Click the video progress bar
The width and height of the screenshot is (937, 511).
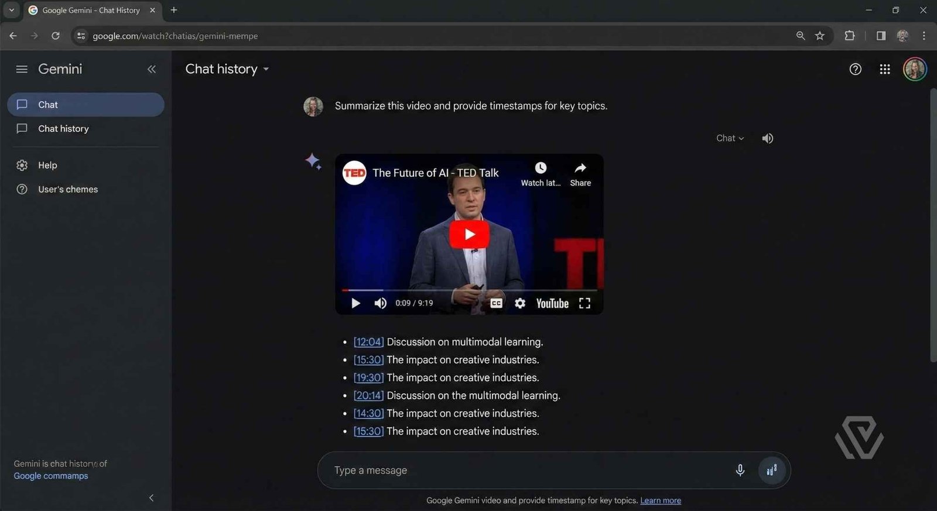point(468,290)
